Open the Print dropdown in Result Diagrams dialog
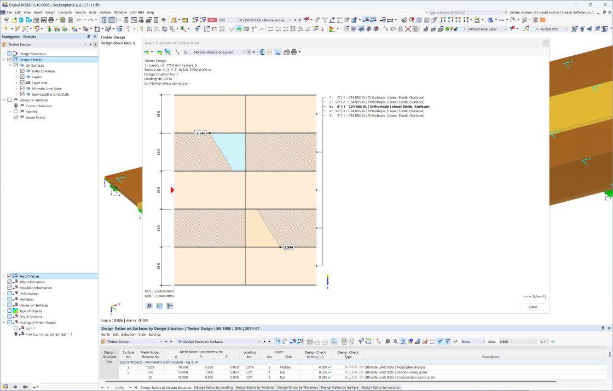The height and width of the screenshot is (391, 613). click(x=299, y=52)
